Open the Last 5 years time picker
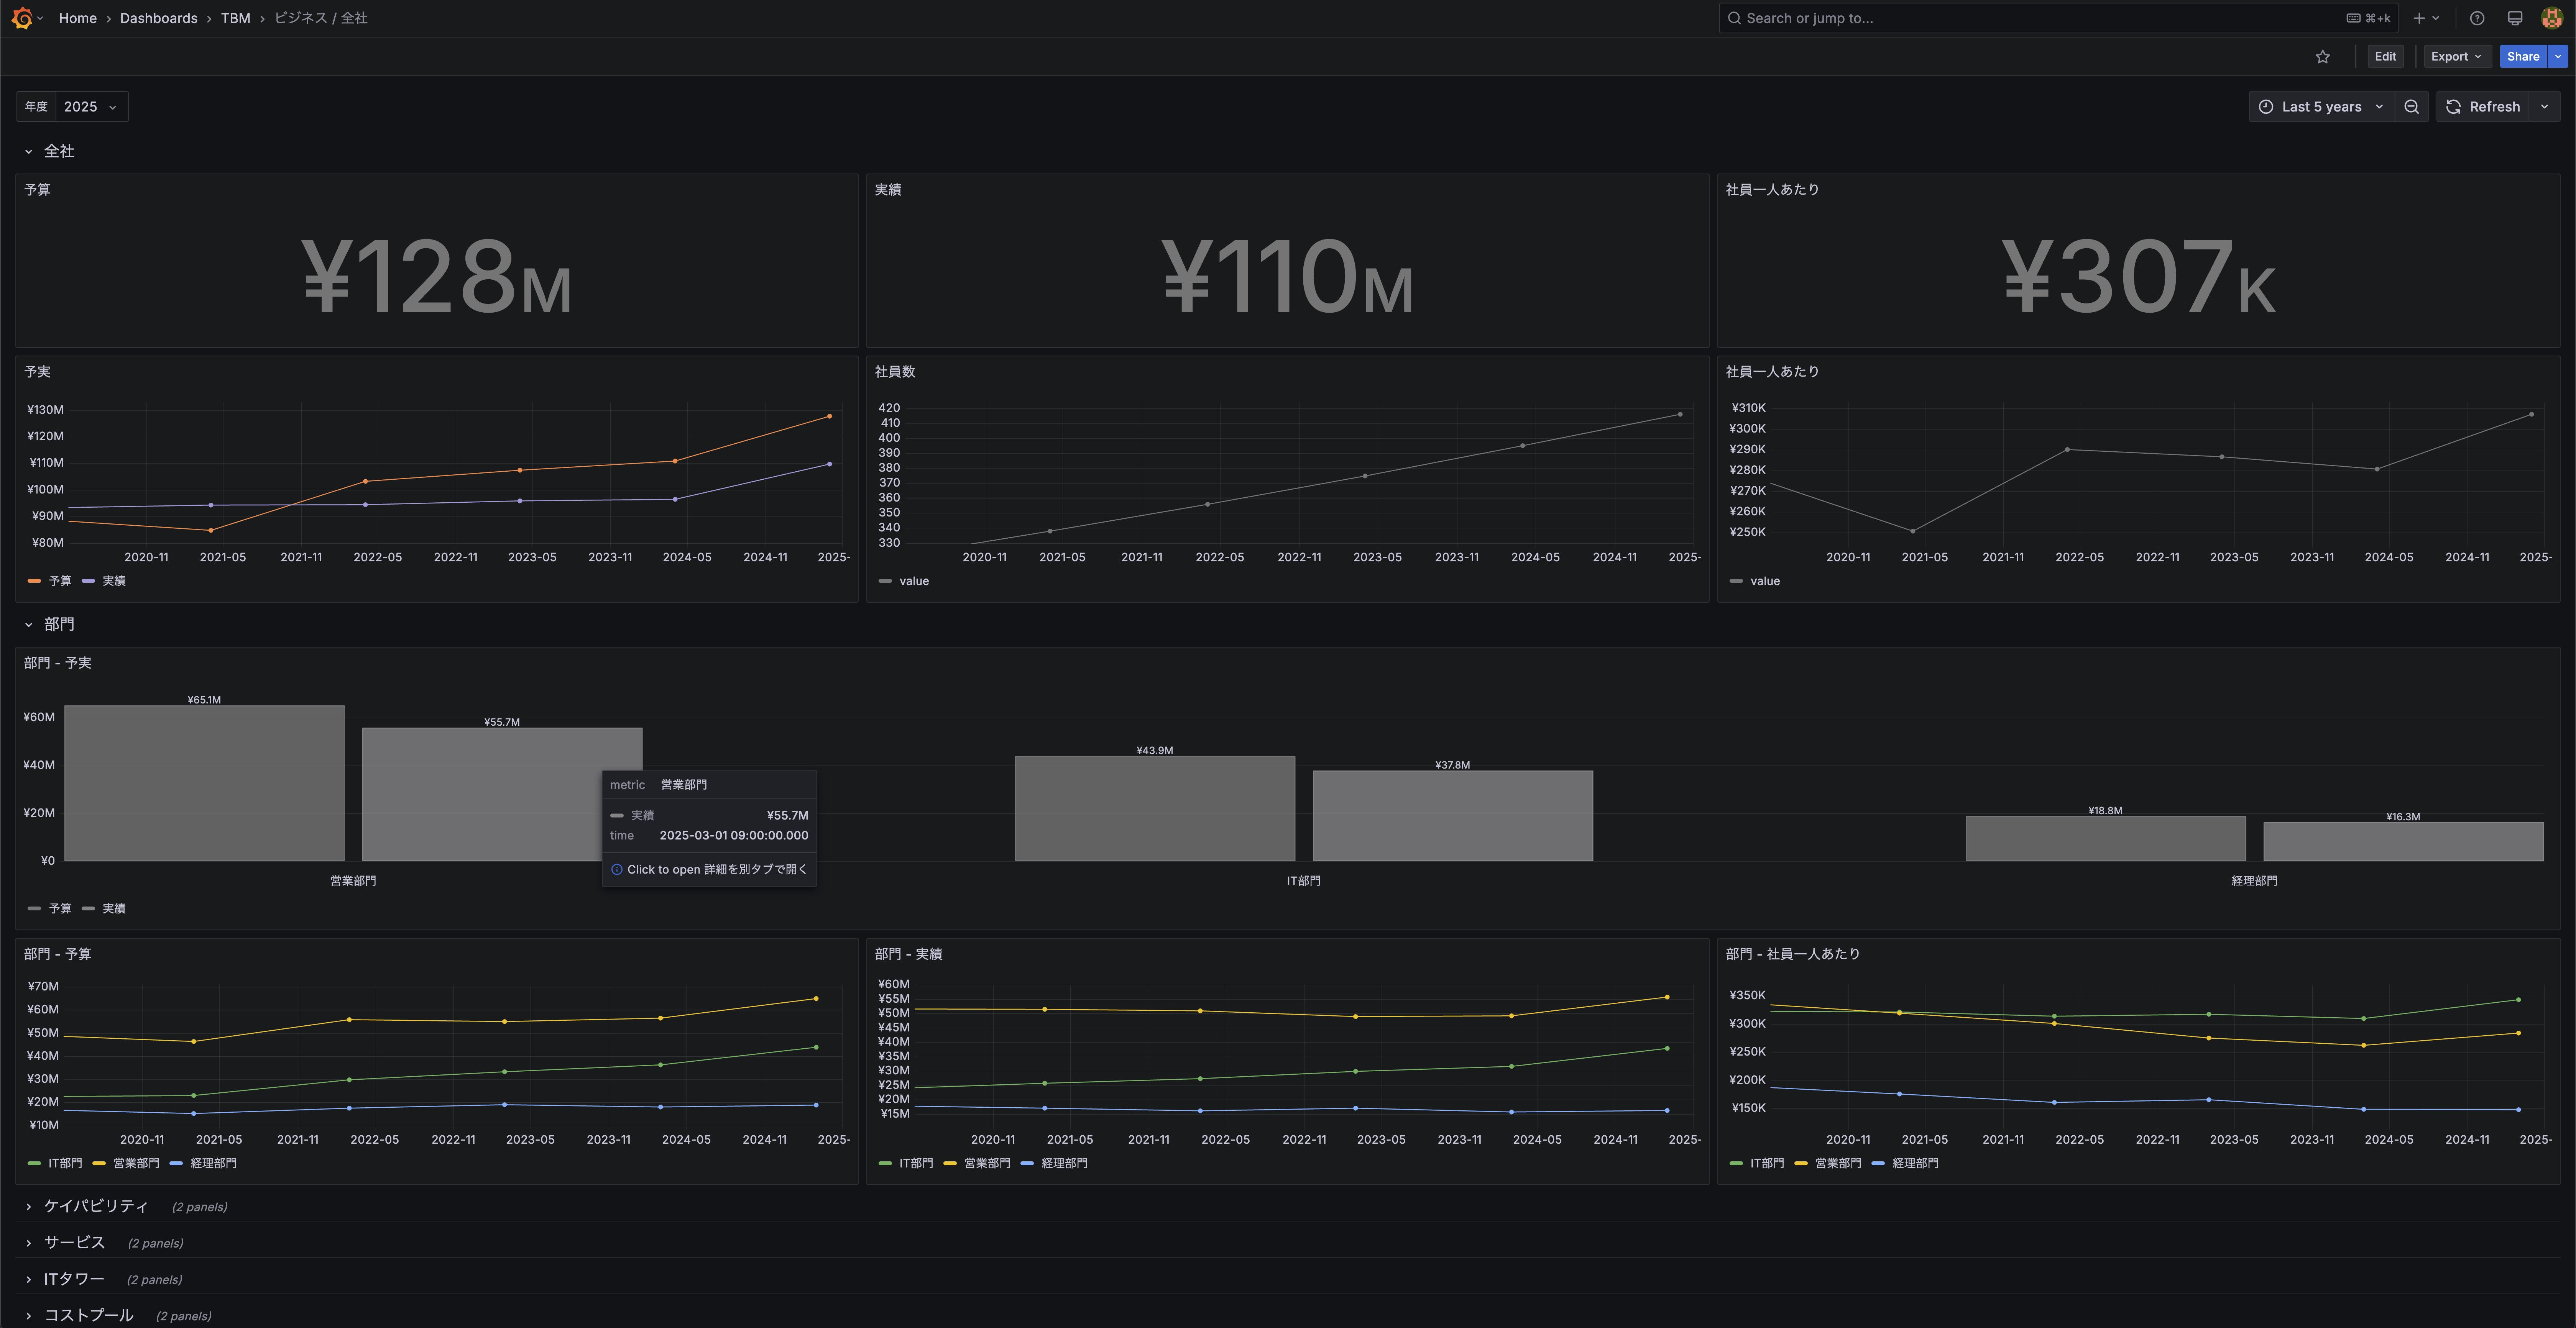The height and width of the screenshot is (1328, 2576). click(2321, 107)
